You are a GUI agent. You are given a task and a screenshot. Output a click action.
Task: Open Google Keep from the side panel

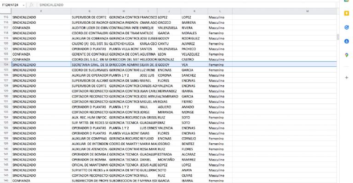click(346, 14)
